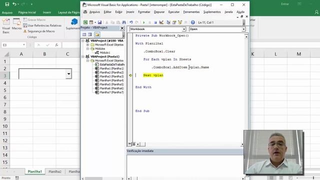Collapse the VBAProject (#100- VBA node

[83, 40]
